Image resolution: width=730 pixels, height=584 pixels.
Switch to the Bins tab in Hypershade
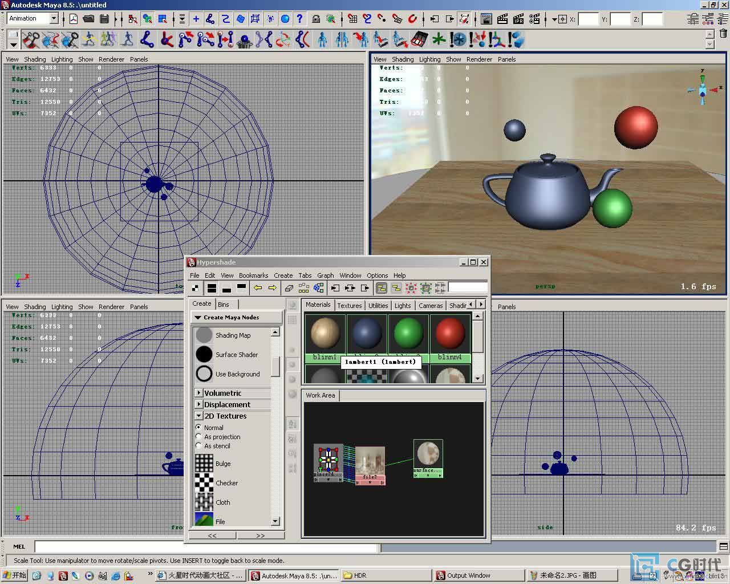(x=224, y=304)
